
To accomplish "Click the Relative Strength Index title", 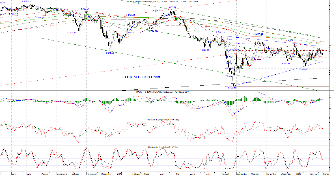I will pos(163,119).
